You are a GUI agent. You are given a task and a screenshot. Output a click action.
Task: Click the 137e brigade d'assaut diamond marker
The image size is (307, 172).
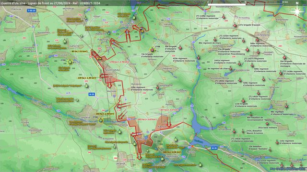(x=235, y=25)
